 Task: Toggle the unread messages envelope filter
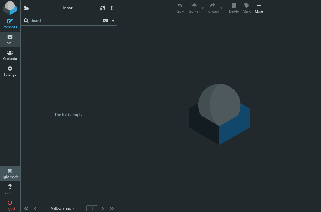[x=105, y=20]
